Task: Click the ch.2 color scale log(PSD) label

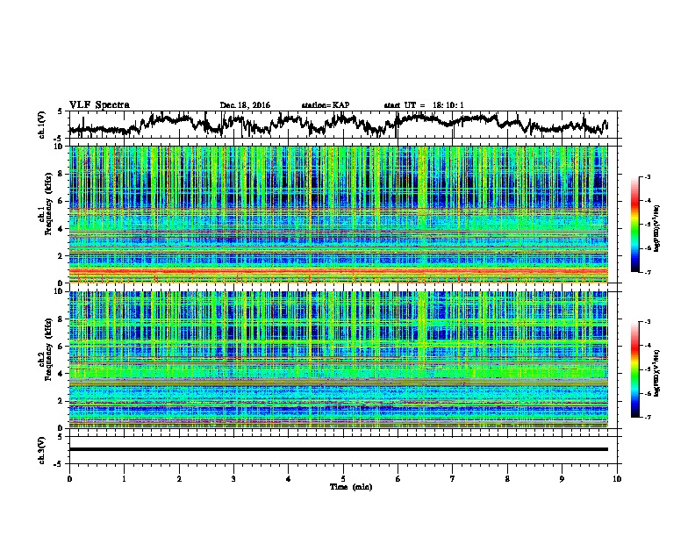Action: pyautogui.click(x=656, y=374)
